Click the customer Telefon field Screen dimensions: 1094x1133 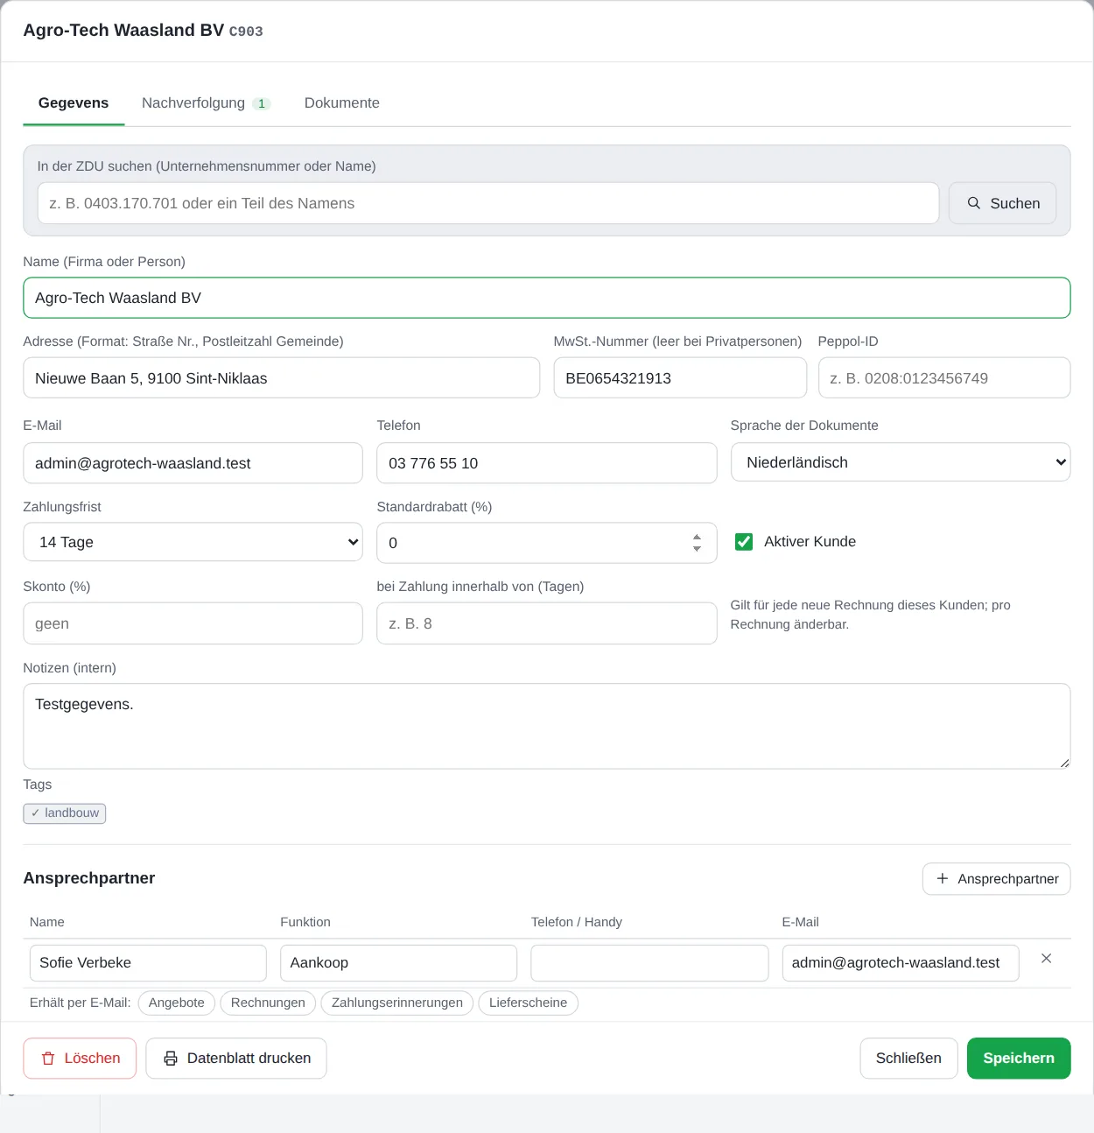click(x=547, y=463)
